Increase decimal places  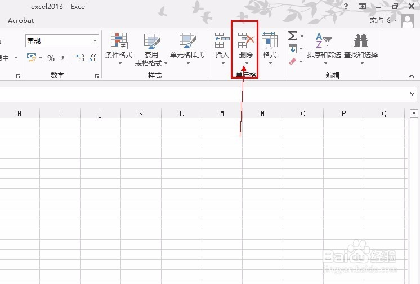pos(80,58)
